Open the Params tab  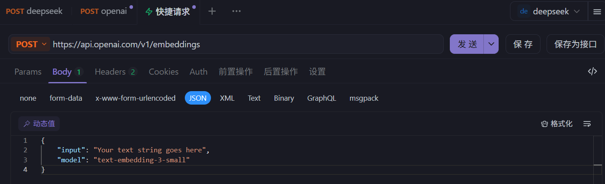click(x=28, y=72)
